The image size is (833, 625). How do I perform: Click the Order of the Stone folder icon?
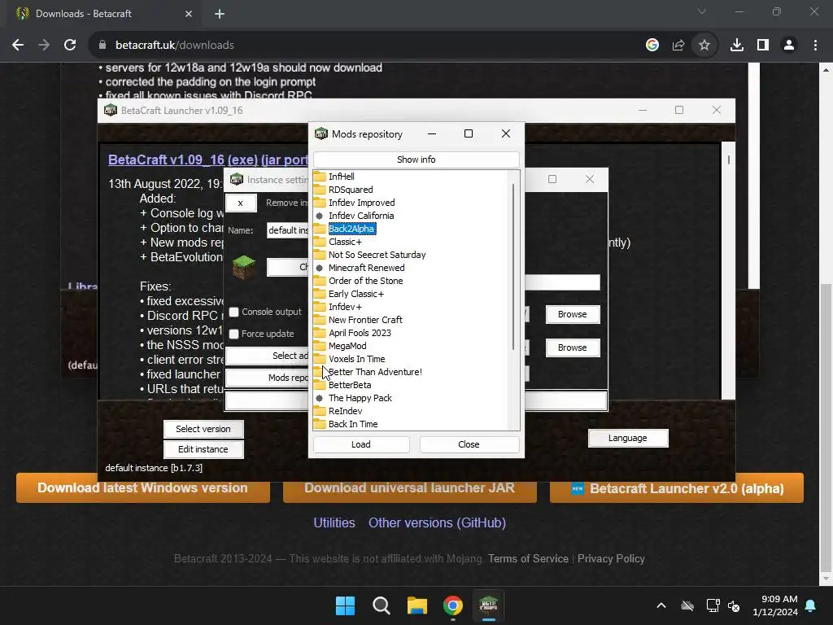[x=319, y=281]
